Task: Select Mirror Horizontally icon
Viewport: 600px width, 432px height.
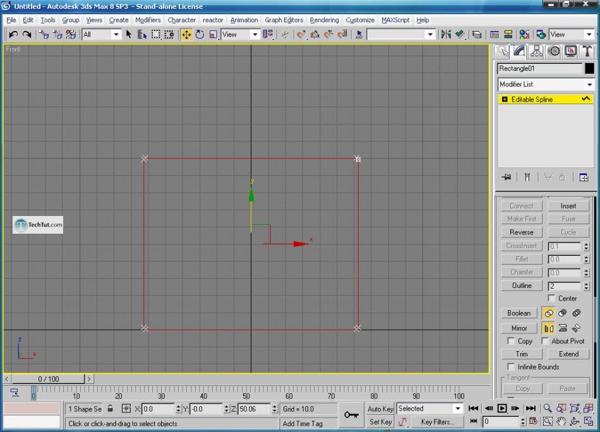Action: (x=548, y=328)
